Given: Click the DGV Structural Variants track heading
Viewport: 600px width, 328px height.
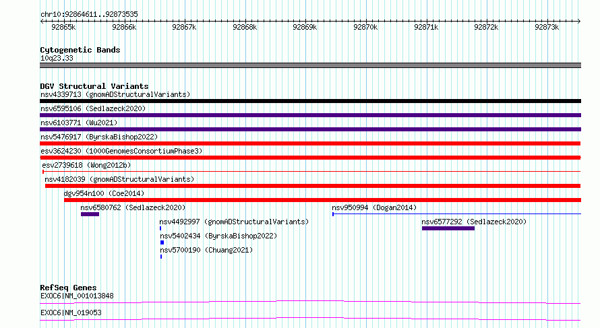Looking at the screenshot, I should click(94, 86).
